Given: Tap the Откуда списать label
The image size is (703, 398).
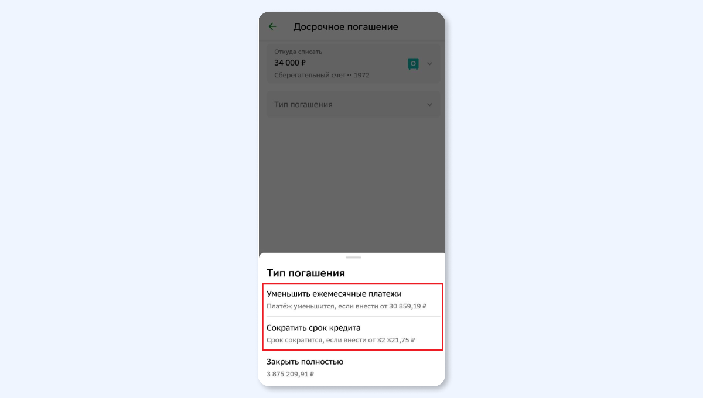Looking at the screenshot, I should [x=298, y=52].
